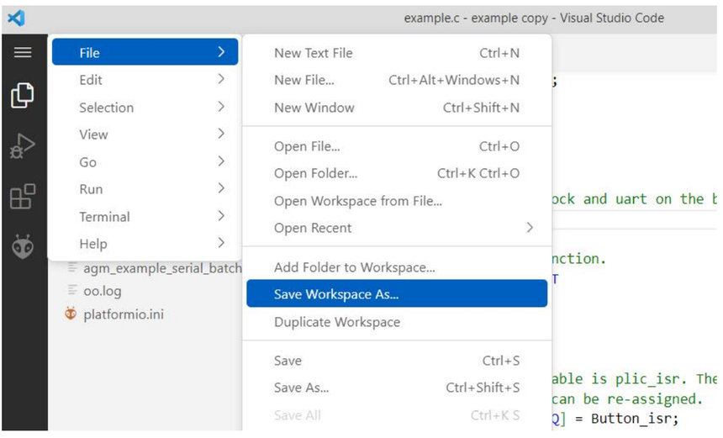Click the PlatformIO icon beside platformio.ini
The height and width of the screenshot is (438, 723).
[x=71, y=314]
